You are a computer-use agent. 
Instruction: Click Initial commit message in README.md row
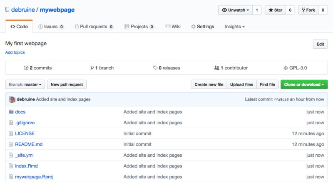(137, 144)
